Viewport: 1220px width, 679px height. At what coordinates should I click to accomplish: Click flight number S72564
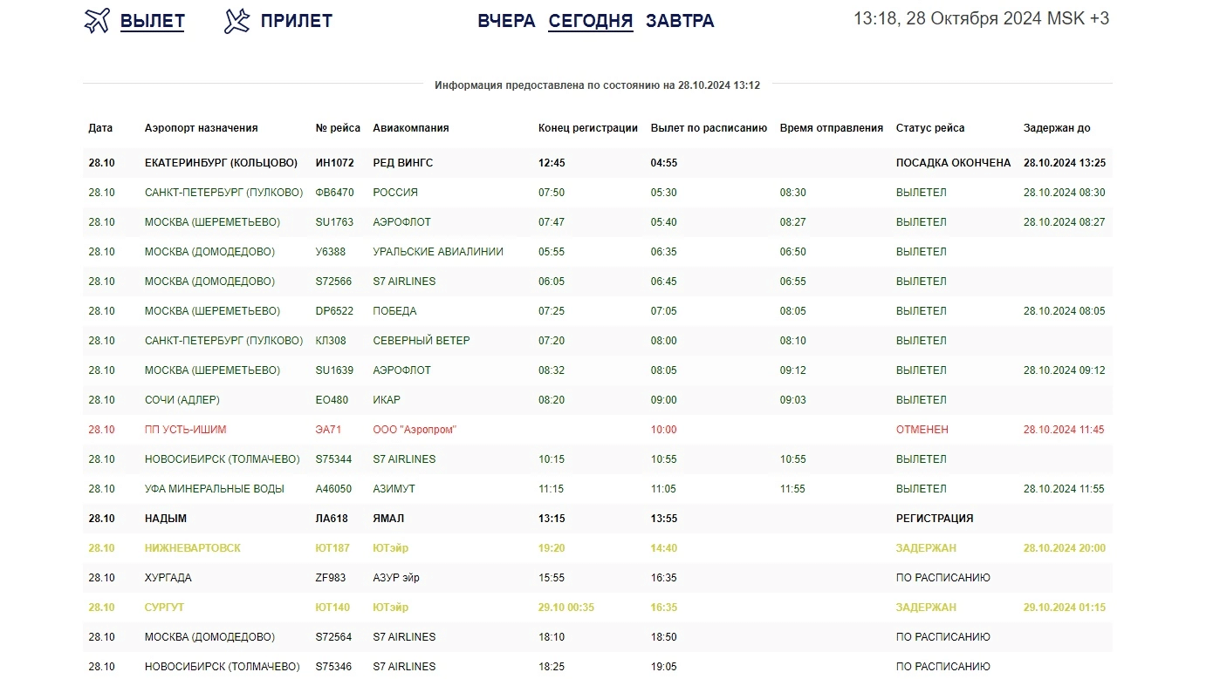click(334, 637)
